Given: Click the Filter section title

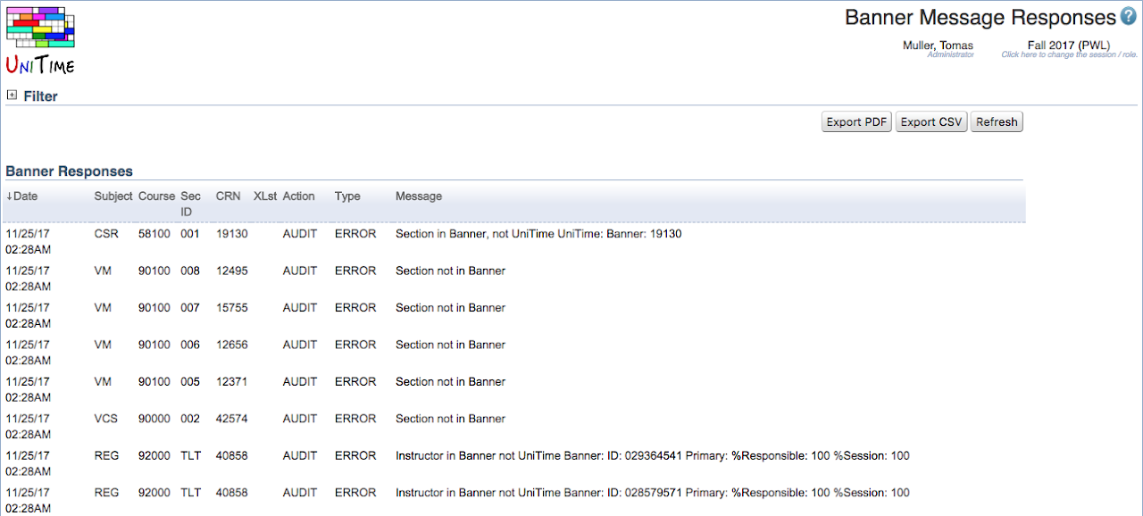Looking at the screenshot, I should 40,96.
